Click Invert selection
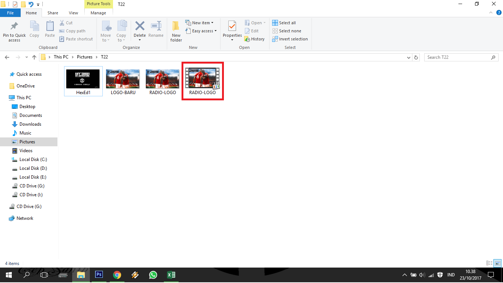Image resolution: width=503 pixels, height=283 pixels. tap(290, 39)
